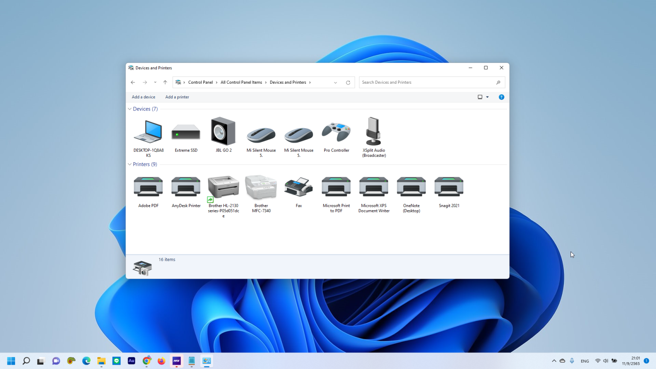
Task: Go back with the Back arrow
Action: tap(133, 82)
